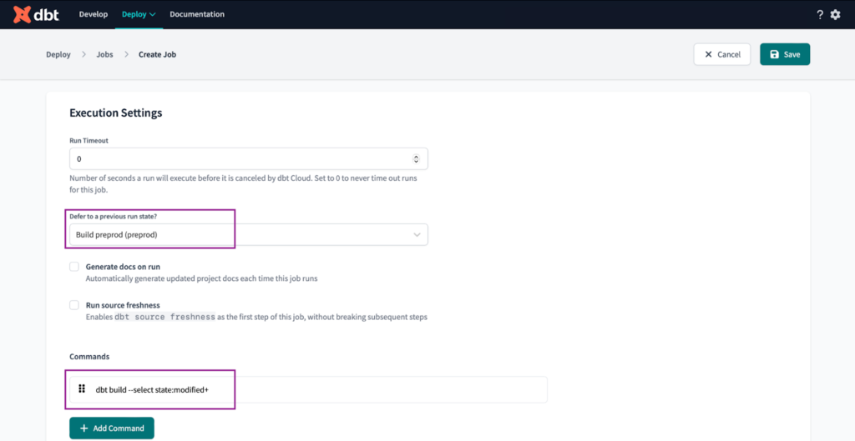Viewport: 855px width, 441px height.
Task: Click the dropdown arrow next to Build preprod
Action: point(417,234)
